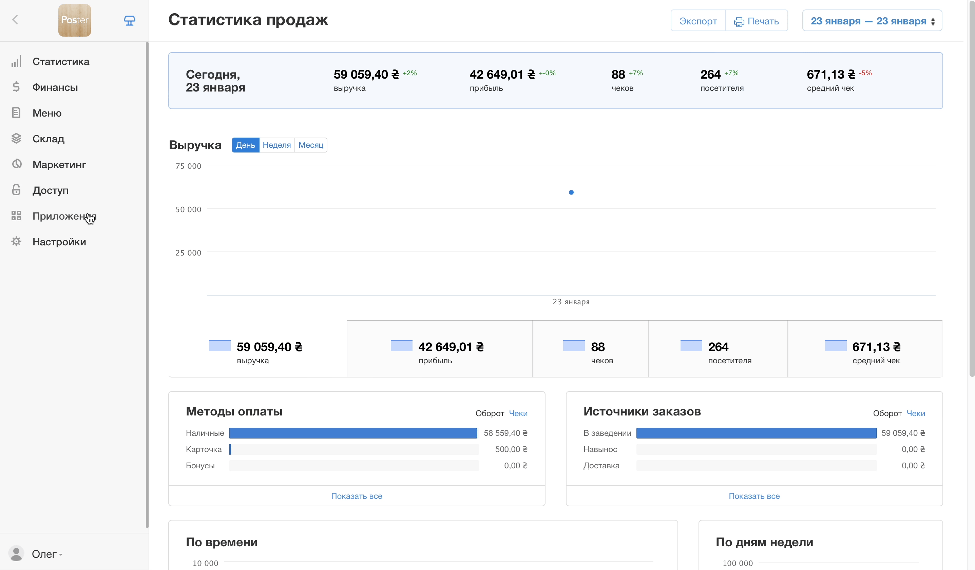975x570 pixels.
Task: Click the revenue data point on chart
Action: [x=571, y=192]
